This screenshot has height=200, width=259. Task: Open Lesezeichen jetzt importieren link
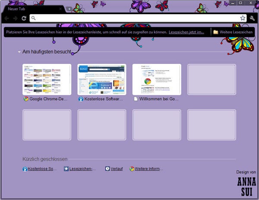pyautogui.click(x=186, y=32)
